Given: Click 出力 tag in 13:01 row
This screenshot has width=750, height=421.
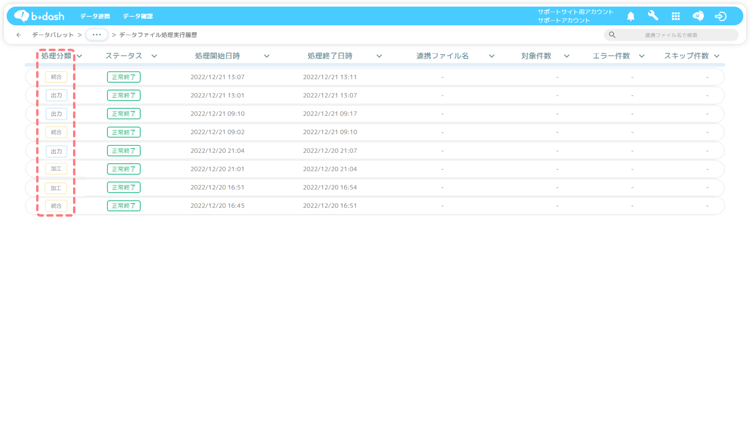Looking at the screenshot, I should (x=56, y=95).
